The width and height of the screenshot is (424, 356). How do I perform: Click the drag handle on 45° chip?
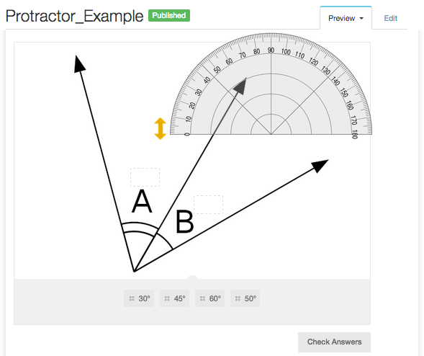(x=167, y=298)
